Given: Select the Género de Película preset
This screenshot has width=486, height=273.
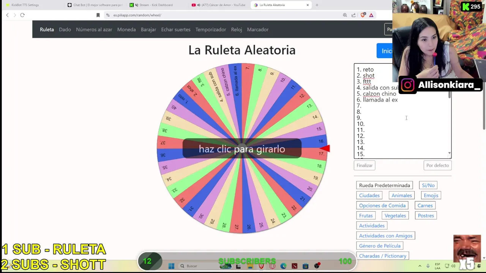Looking at the screenshot, I should click(380, 246).
